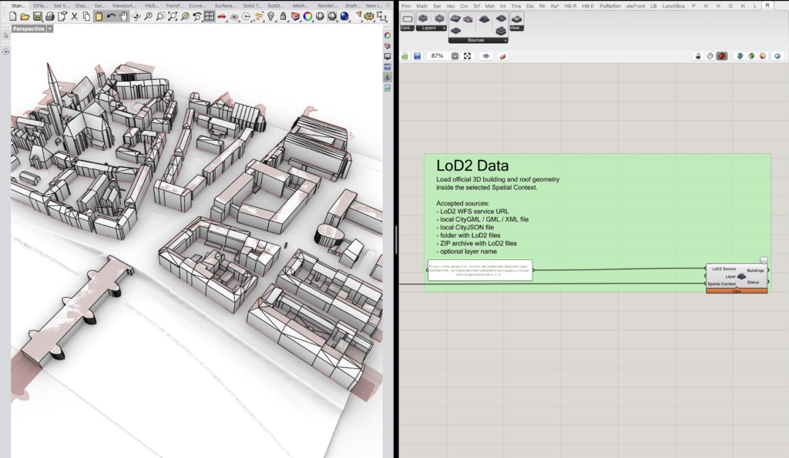Click the Zoom Selected icon
The height and width of the screenshot is (458, 789).
pyautogui.click(x=185, y=17)
